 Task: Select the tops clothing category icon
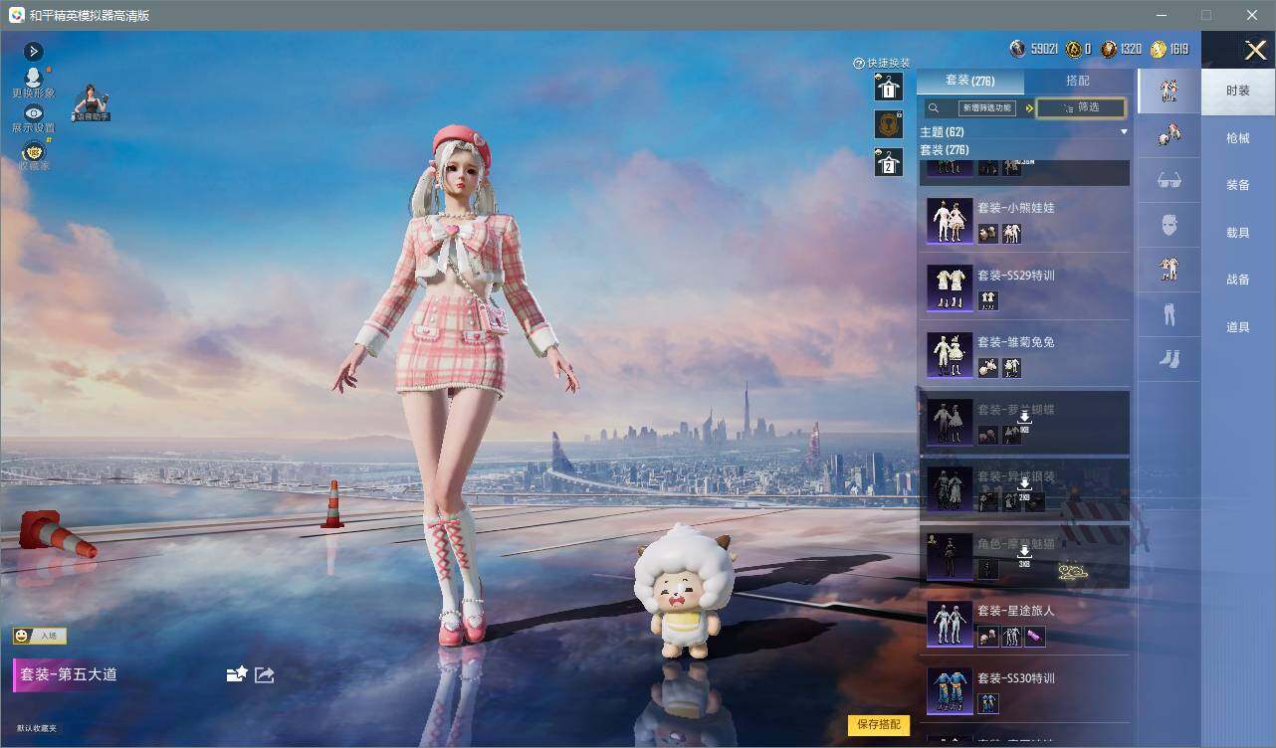click(1170, 270)
